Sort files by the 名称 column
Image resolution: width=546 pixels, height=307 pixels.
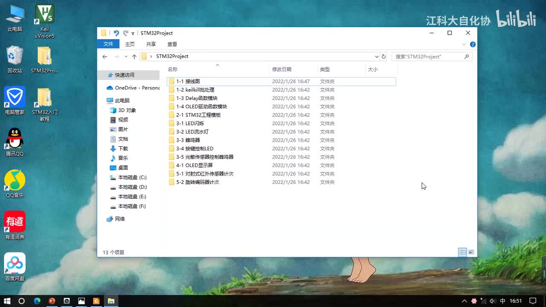173,69
